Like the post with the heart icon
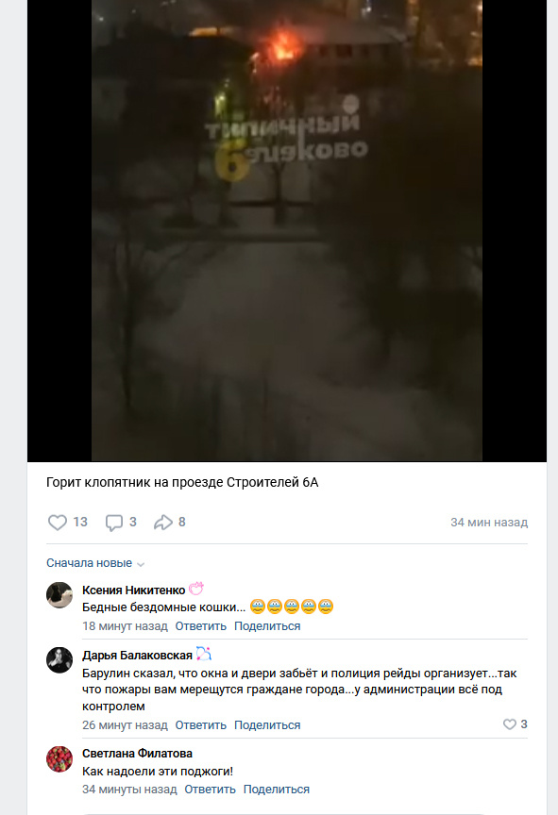Screen dimensions: 558x815 pos(58,522)
